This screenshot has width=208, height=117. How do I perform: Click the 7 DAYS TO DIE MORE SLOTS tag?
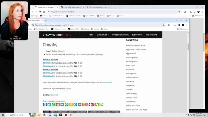(78, 112)
